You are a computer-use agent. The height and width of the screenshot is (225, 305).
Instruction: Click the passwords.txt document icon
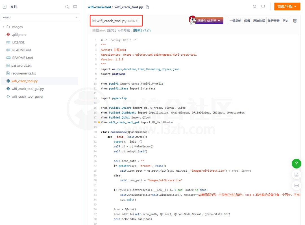(x=8, y=65)
